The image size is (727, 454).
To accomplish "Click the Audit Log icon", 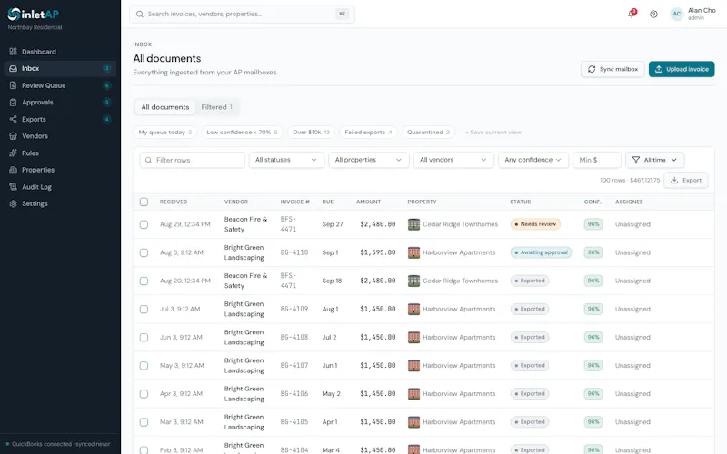I will click(x=13, y=187).
